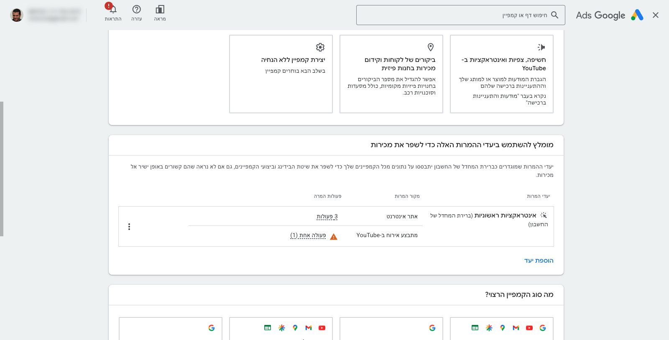Image resolution: width=669 pixels, height=340 pixels.
Task: Click the location pin icon on store visits card
Action: pyautogui.click(x=431, y=47)
